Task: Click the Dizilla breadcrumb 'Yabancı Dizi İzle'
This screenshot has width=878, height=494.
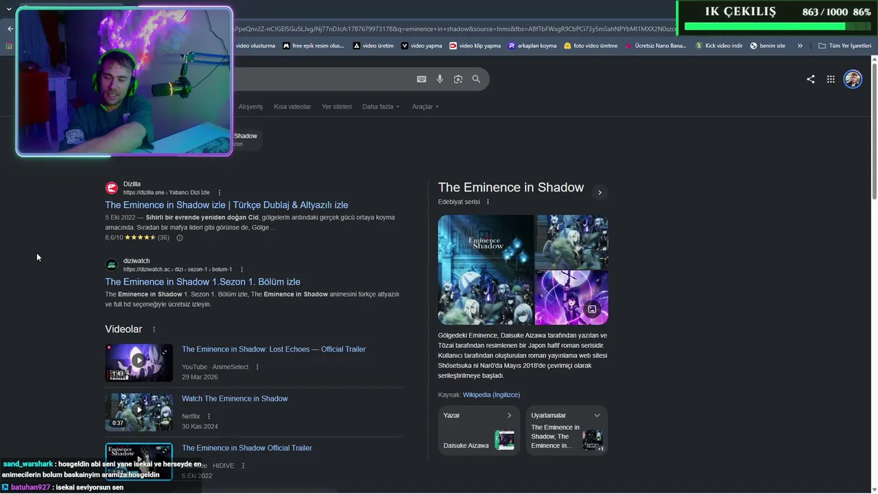Action: (188, 193)
